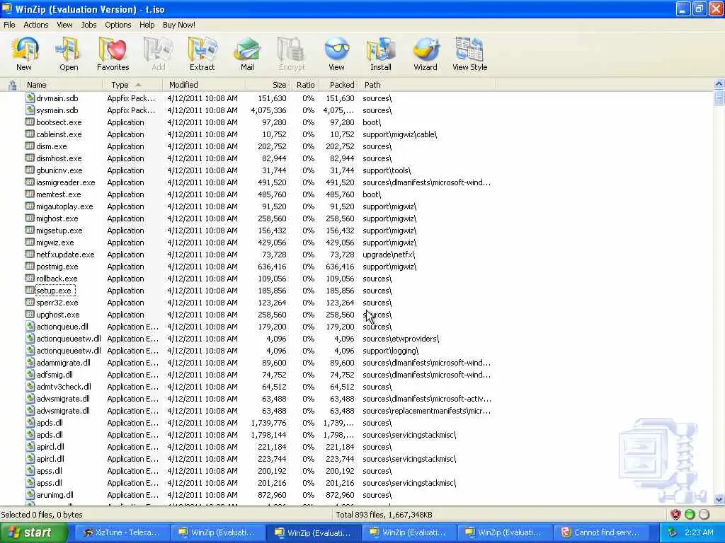This screenshot has width=725, height=543.
Task: Click the New archive toolbar icon
Action: coord(24,54)
